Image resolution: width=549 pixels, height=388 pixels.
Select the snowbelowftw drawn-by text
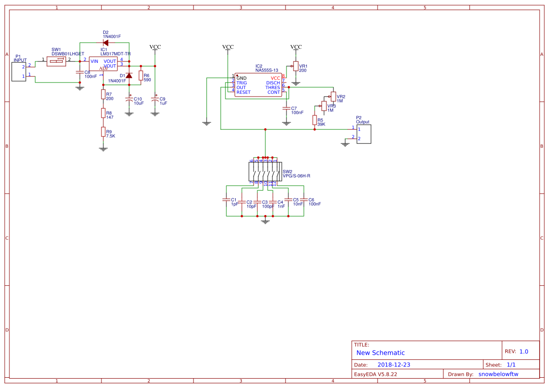point(498,374)
